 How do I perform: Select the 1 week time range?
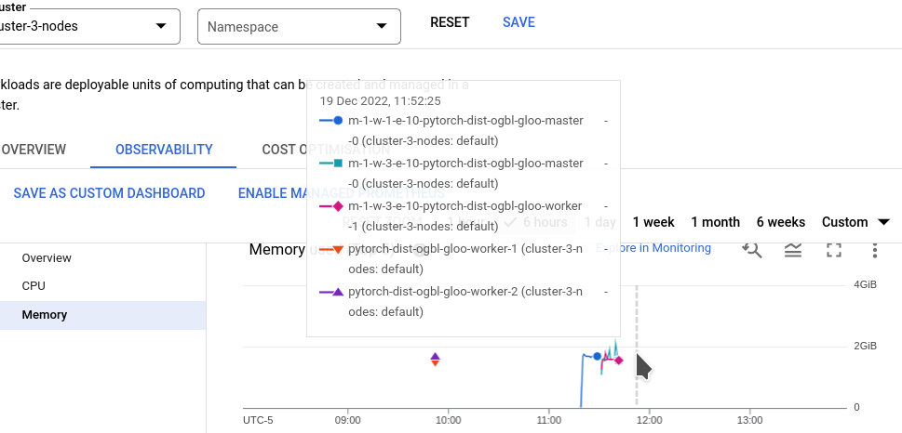[653, 222]
